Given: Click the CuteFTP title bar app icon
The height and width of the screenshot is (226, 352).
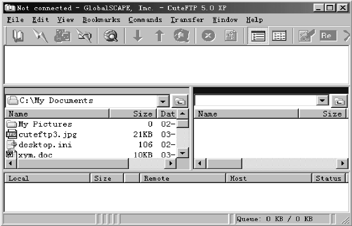Looking at the screenshot, I should [x=10, y=8].
